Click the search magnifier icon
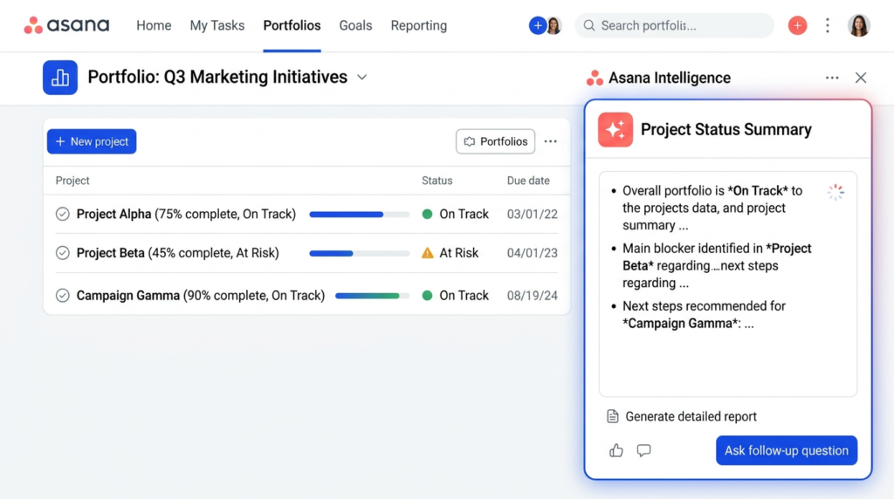 [x=589, y=25]
